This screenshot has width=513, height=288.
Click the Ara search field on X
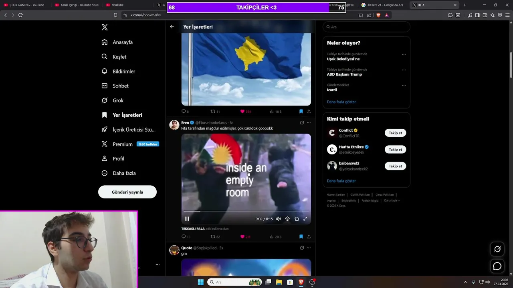pyautogui.click(x=366, y=27)
